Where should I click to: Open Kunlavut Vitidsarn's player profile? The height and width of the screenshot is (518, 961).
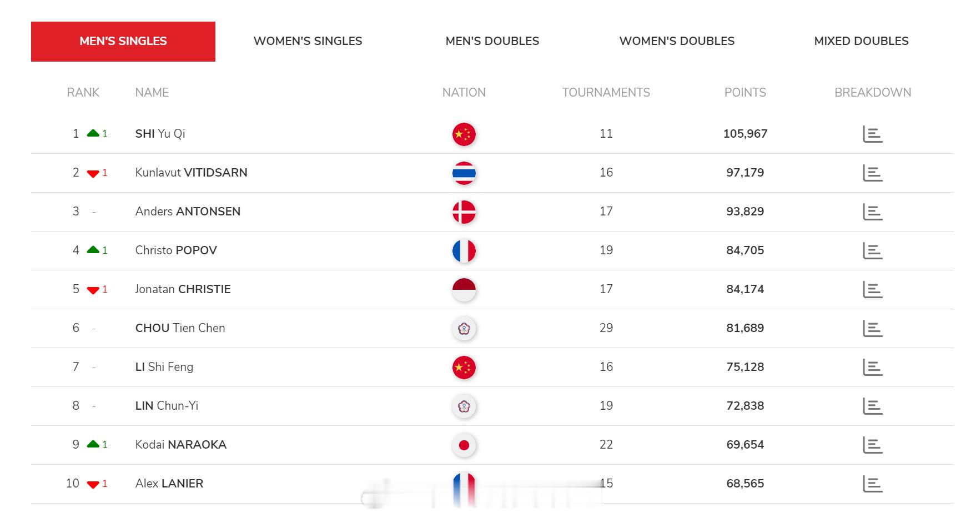click(191, 173)
